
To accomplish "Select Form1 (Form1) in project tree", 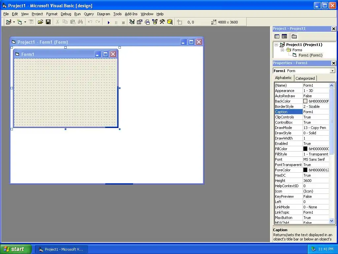I will tap(310, 55).
